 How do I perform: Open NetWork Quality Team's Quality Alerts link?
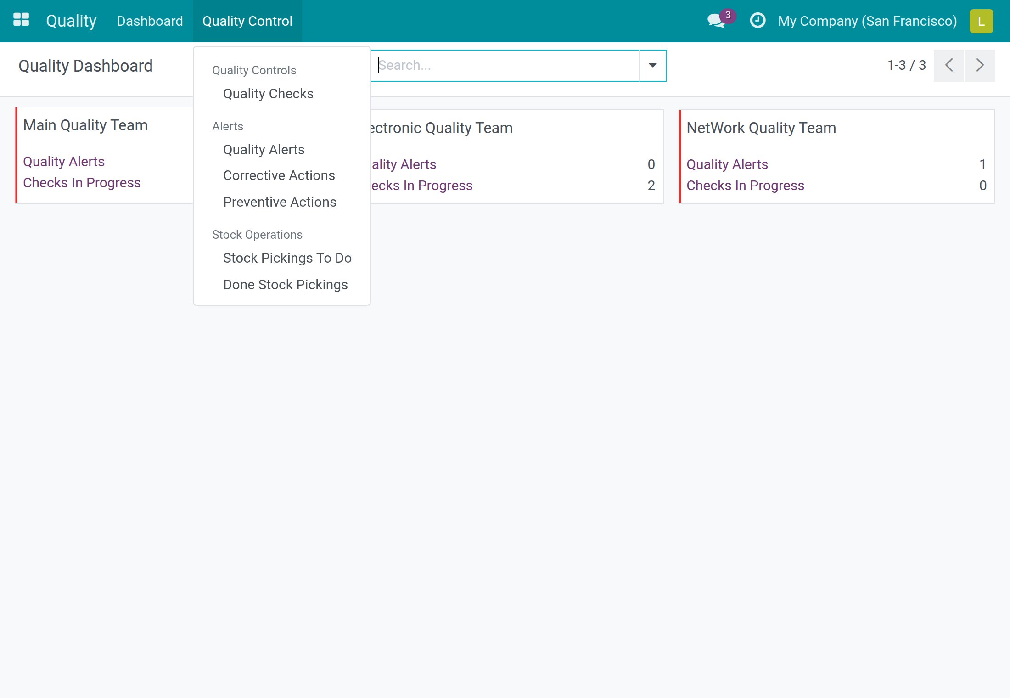point(727,164)
